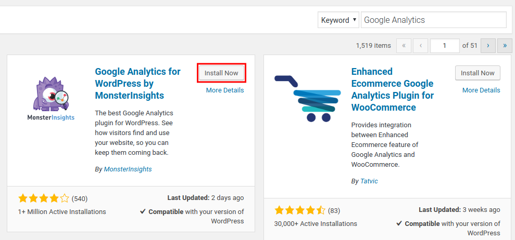This screenshot has height=240, width=515.
Task: Click the current page number field
Action: [x=445, y=46]
